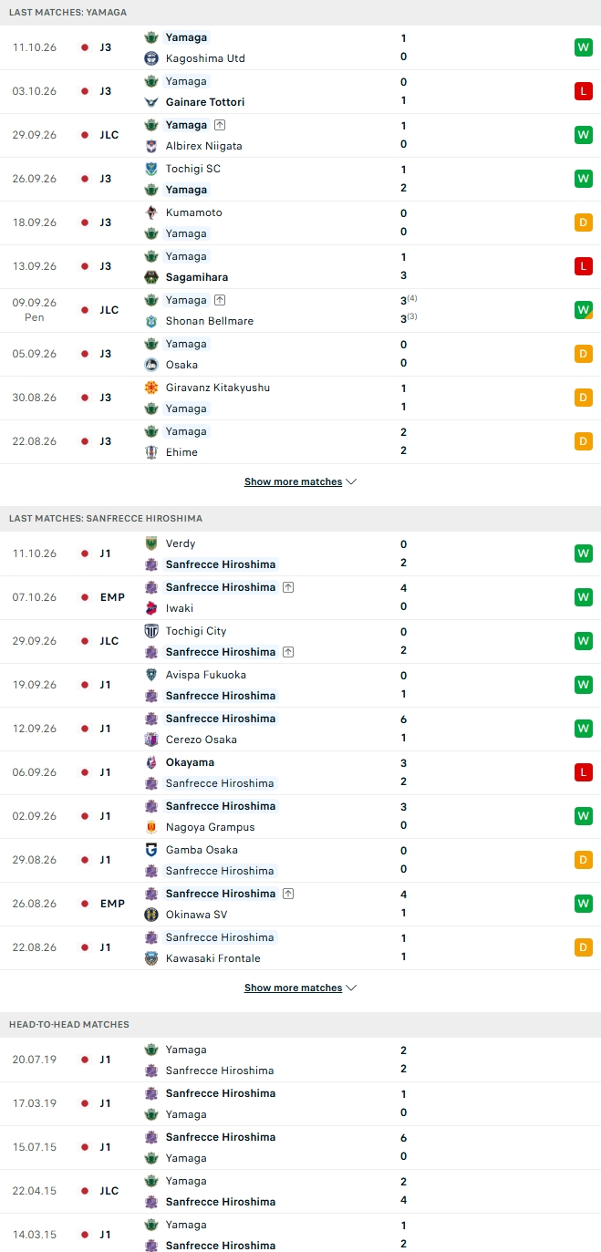Click the Sagamihara team crest icon

tap(151, 277)
